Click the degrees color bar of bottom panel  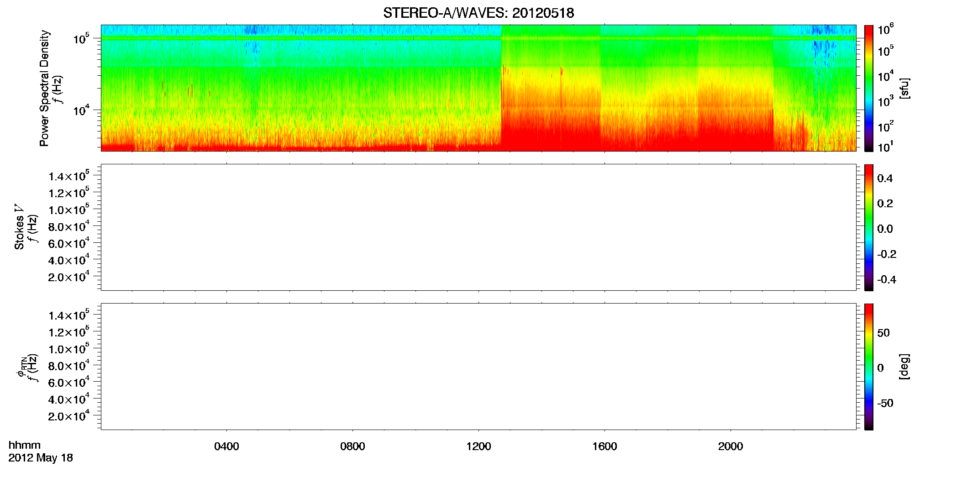pos(869,367)
